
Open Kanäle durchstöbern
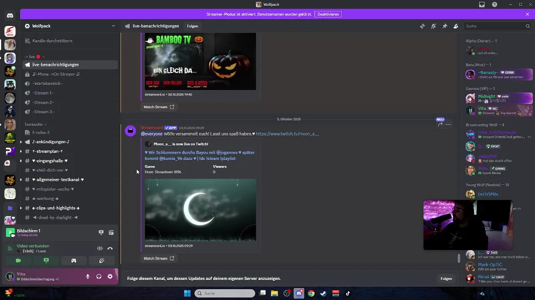click(70, 41)
